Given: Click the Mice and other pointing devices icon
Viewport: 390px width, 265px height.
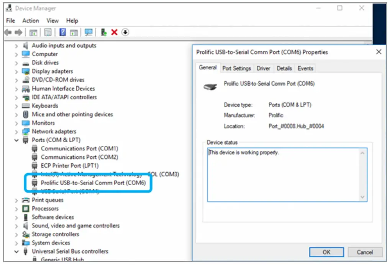Looking at the screenshot, I should (26, 114).
